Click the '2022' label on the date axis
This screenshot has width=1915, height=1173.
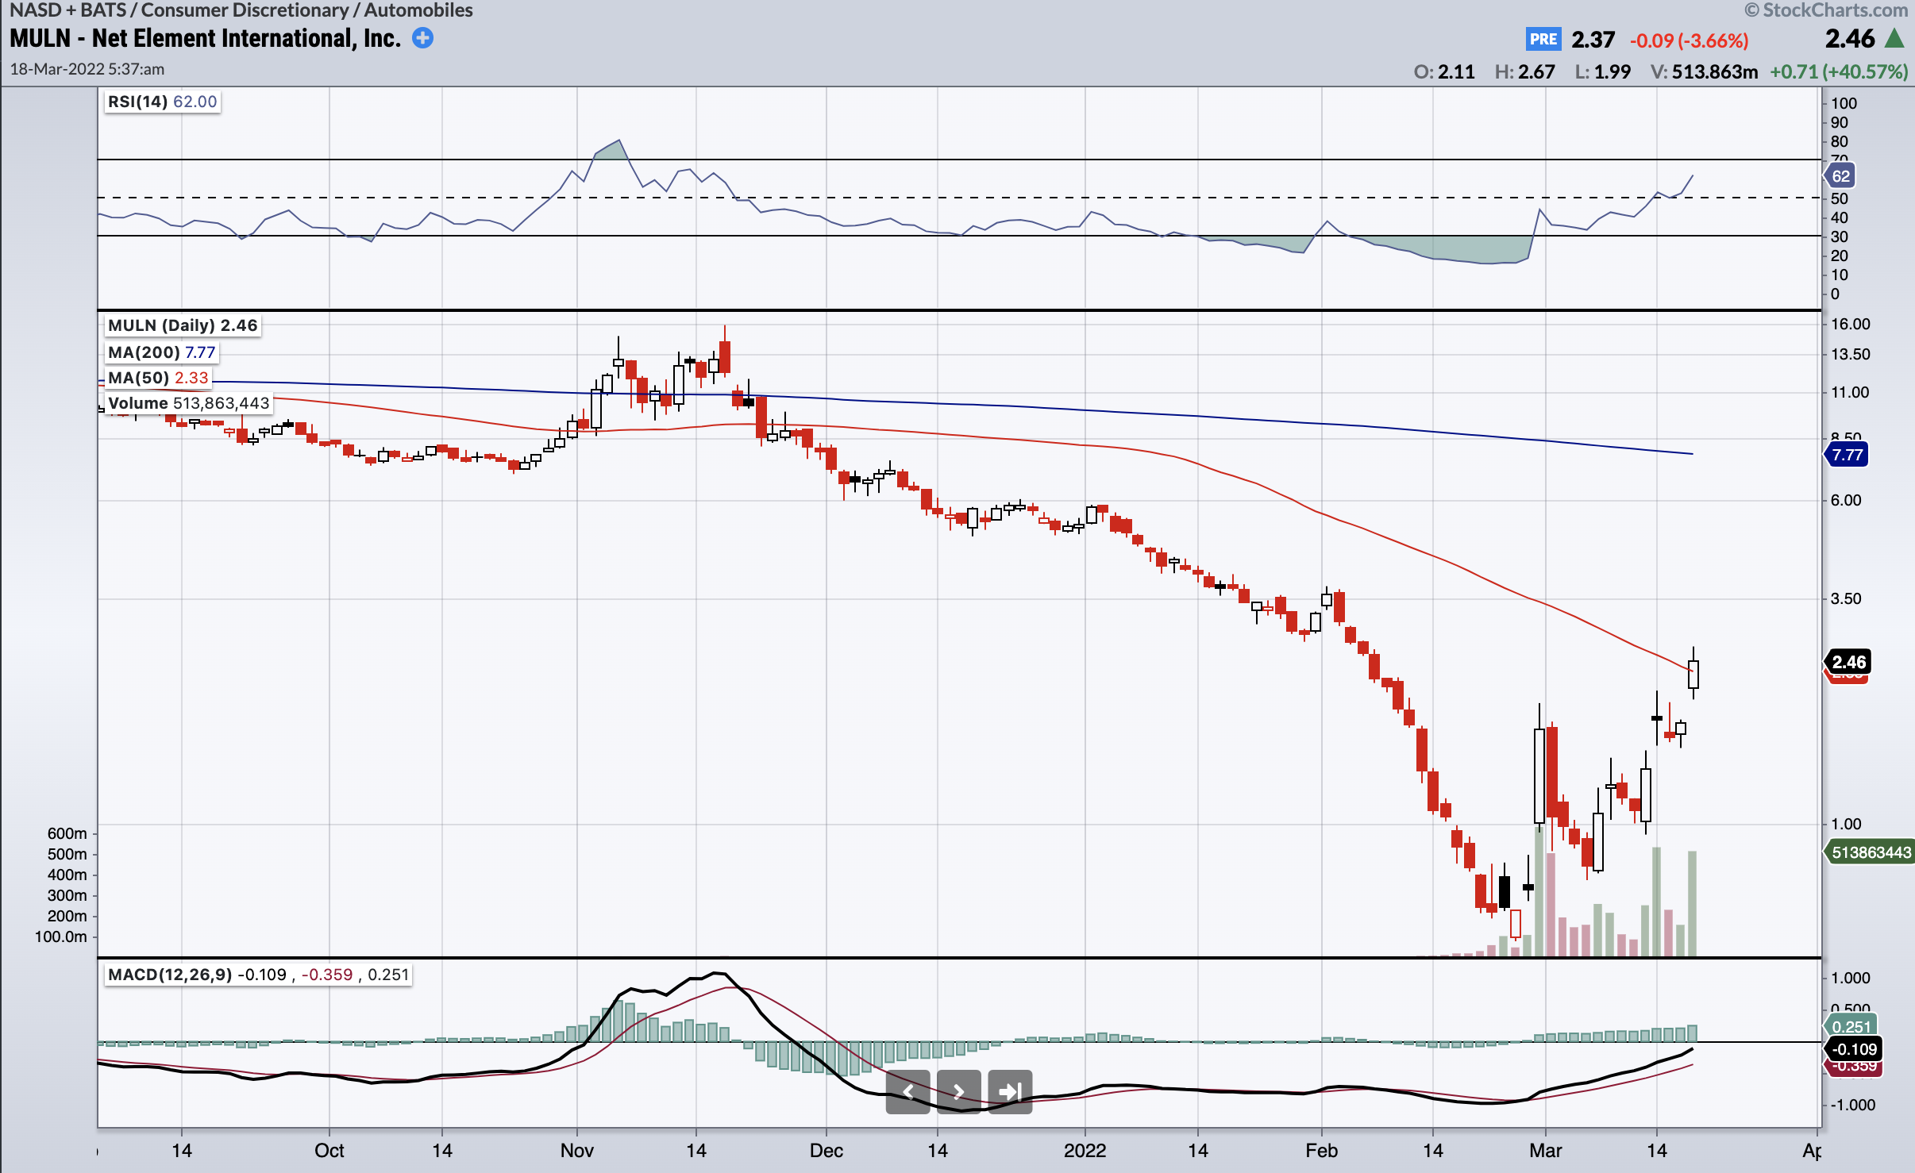pos(1085,1151)
